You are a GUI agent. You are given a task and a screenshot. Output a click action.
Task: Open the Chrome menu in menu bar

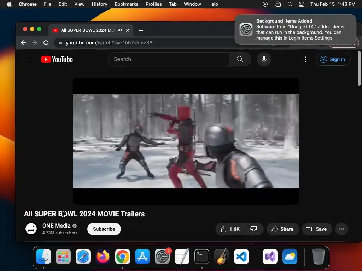pos(28,4)
